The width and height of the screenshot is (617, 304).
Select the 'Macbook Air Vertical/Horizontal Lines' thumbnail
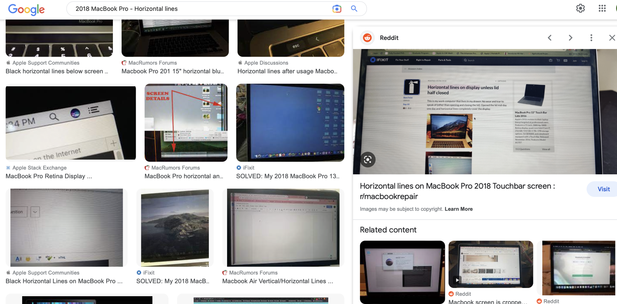(283, 228)
